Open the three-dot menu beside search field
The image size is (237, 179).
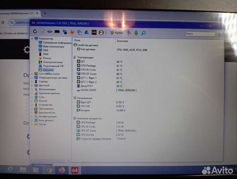tap(219, 35)
